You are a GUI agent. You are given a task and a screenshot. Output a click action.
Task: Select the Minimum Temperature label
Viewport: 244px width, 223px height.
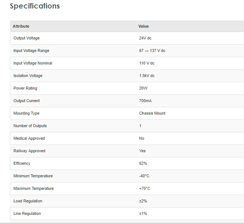33,176
